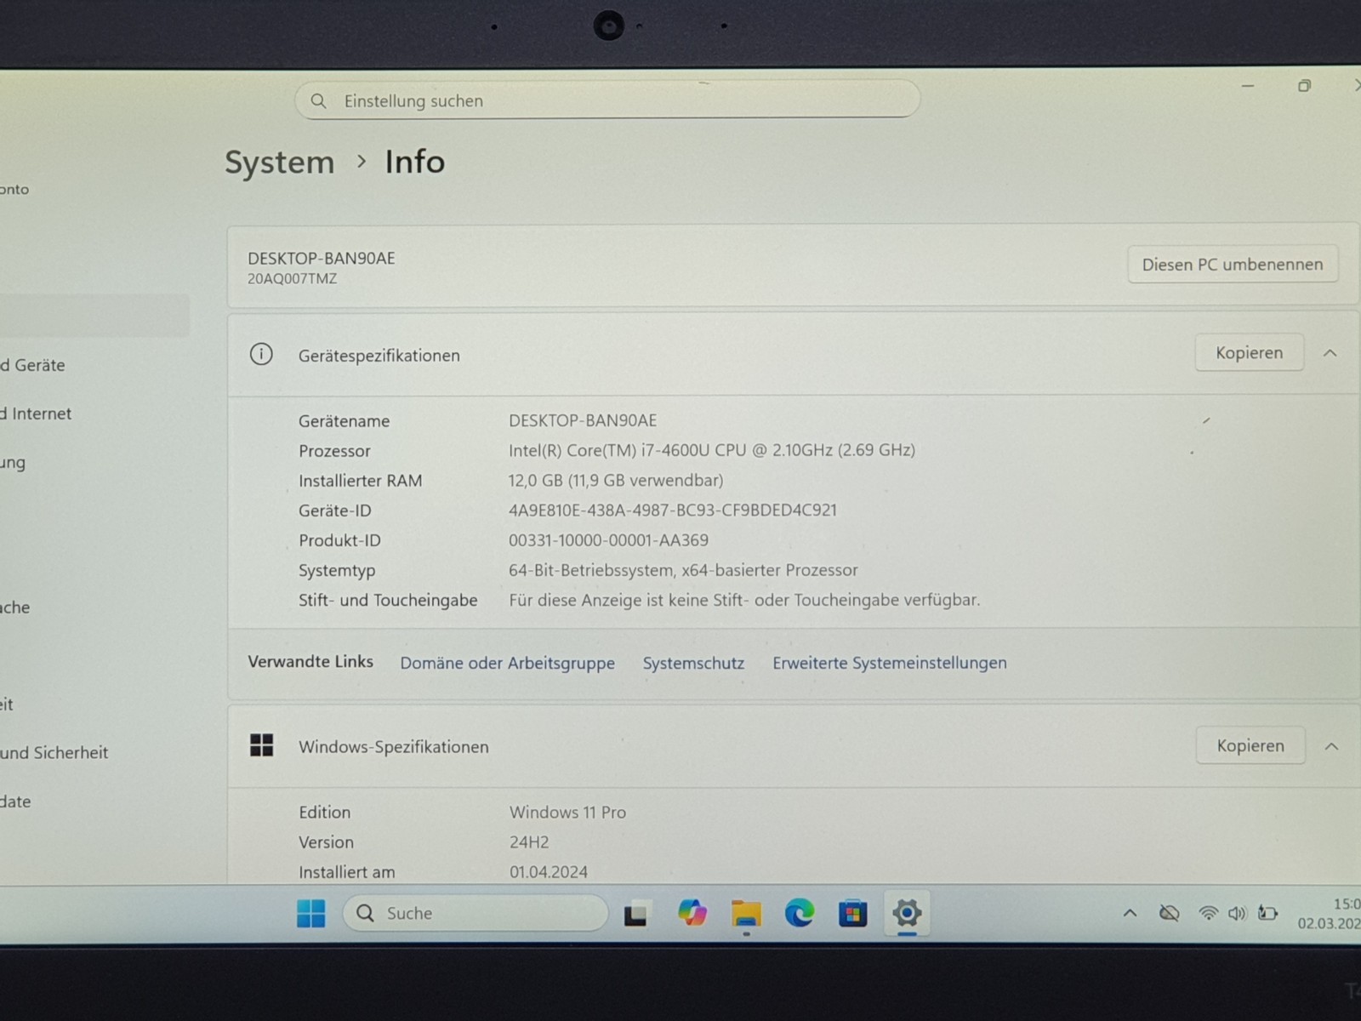
Task: Click the Verwandte Links label
Action: [310, 661]
